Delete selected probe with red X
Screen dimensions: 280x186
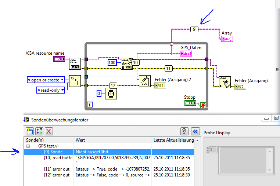tap(49, 131)
